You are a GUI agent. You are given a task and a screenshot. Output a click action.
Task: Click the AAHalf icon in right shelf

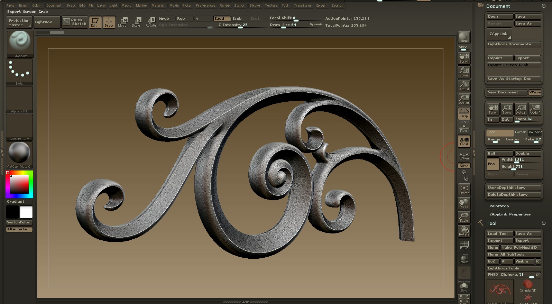(x=464, y=99)
